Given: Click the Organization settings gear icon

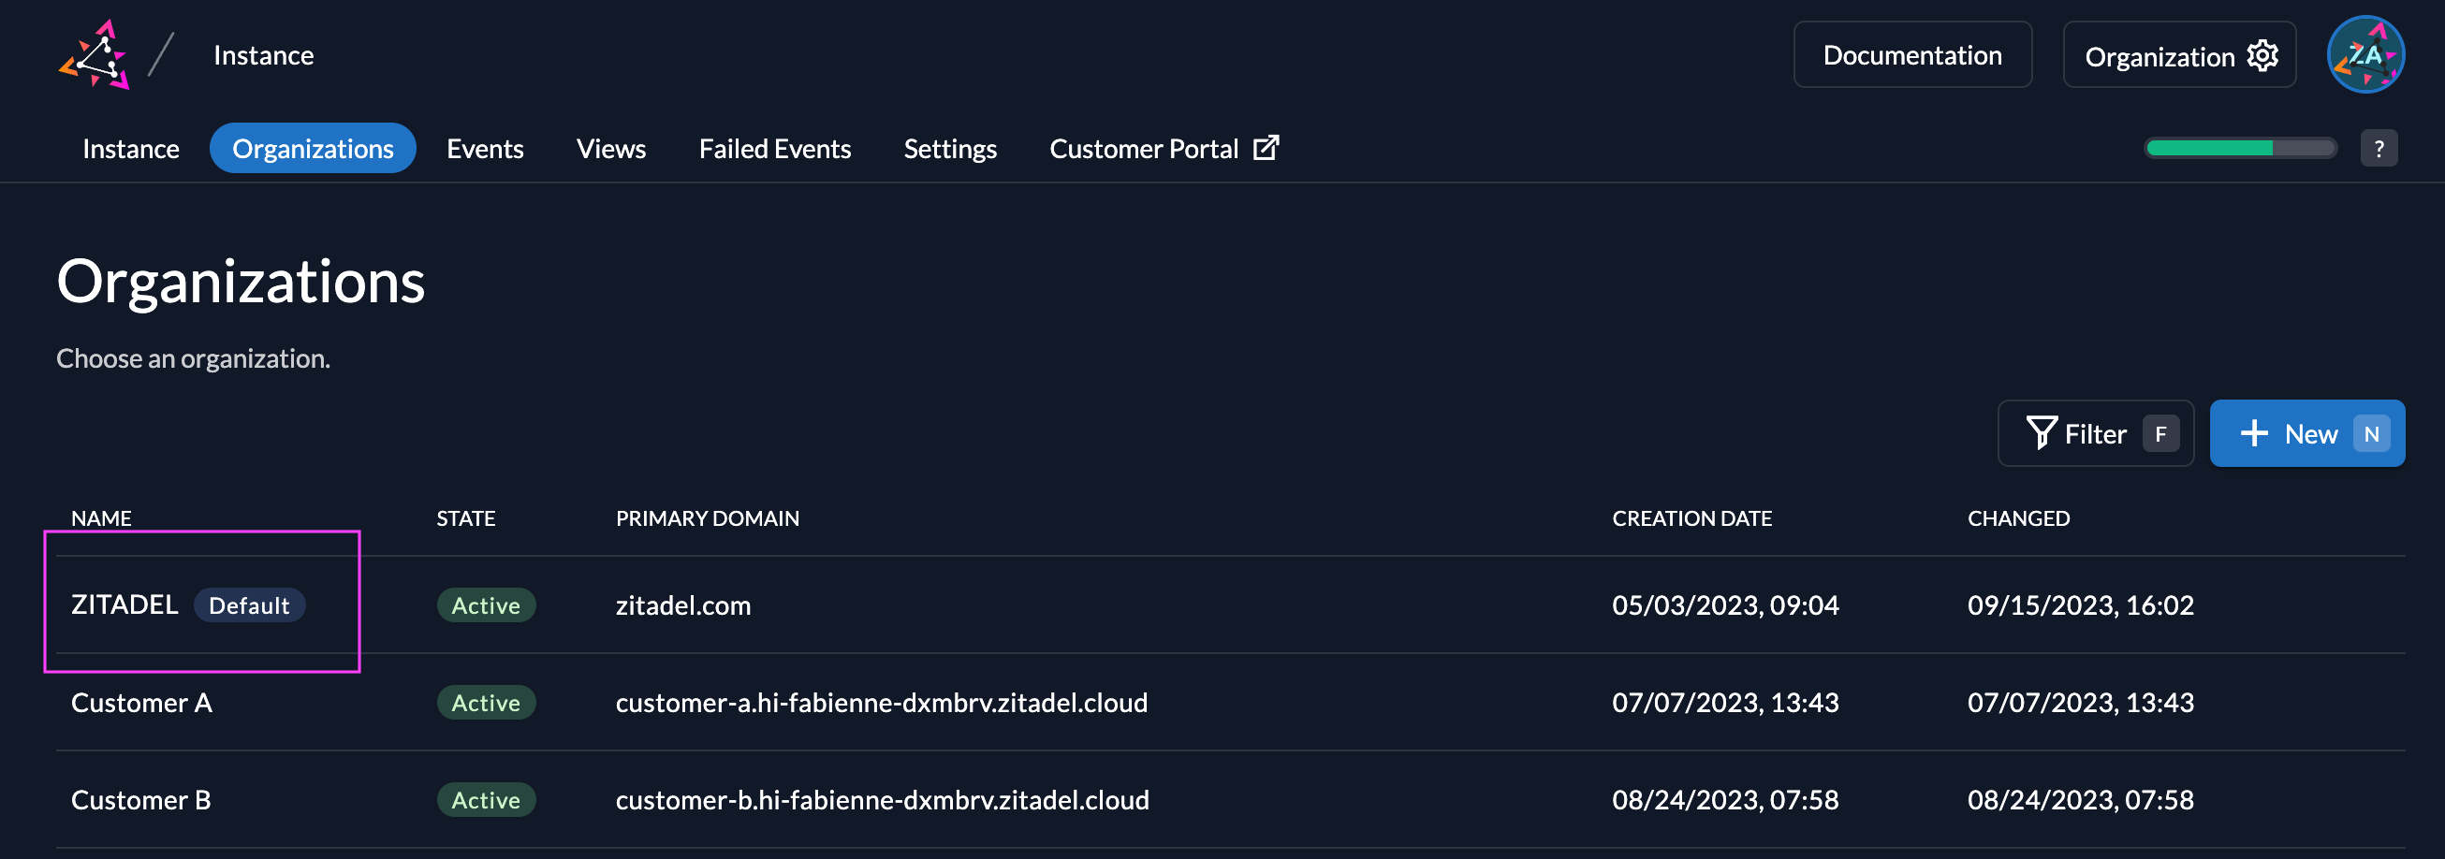Looking at the screenshot, I should pos(2262,56).
